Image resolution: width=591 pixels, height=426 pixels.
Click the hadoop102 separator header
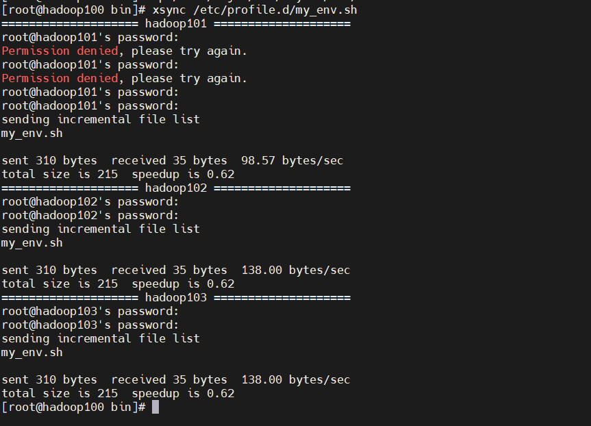click(176, 188)
